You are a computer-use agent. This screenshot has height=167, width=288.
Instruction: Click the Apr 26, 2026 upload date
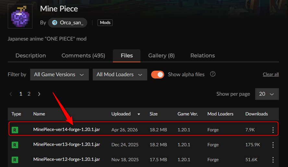[125, 130]
